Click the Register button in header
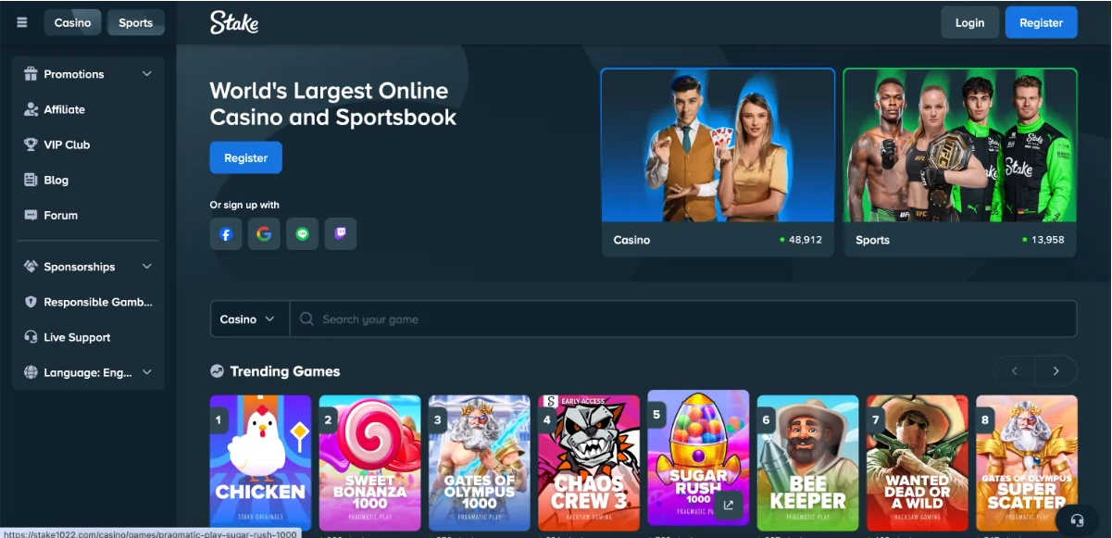The image size is (1112, 538). coord(1041,22)
